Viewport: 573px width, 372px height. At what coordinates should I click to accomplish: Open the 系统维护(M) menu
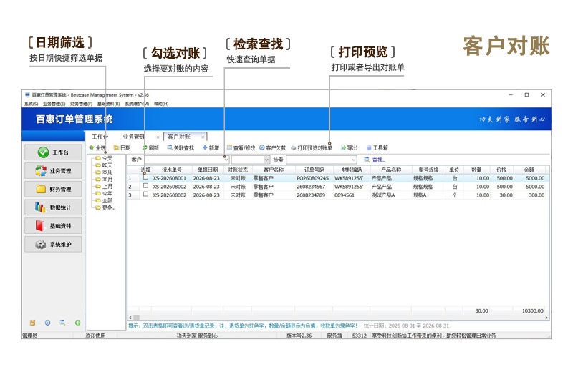point(137,104)
